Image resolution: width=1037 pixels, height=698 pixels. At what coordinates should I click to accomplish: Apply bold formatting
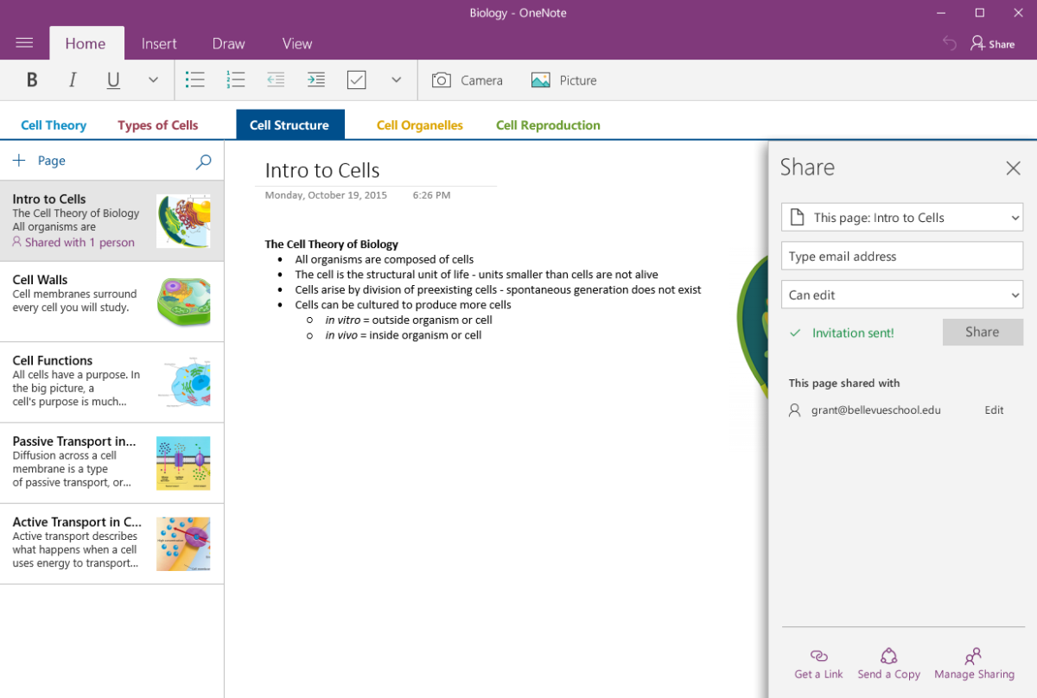click(x=32, y=79)
